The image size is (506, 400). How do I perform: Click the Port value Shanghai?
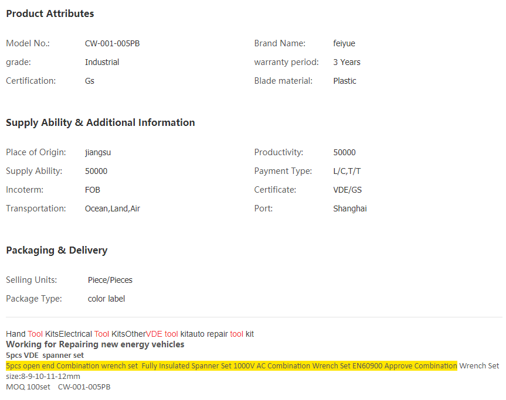(349, 208)
